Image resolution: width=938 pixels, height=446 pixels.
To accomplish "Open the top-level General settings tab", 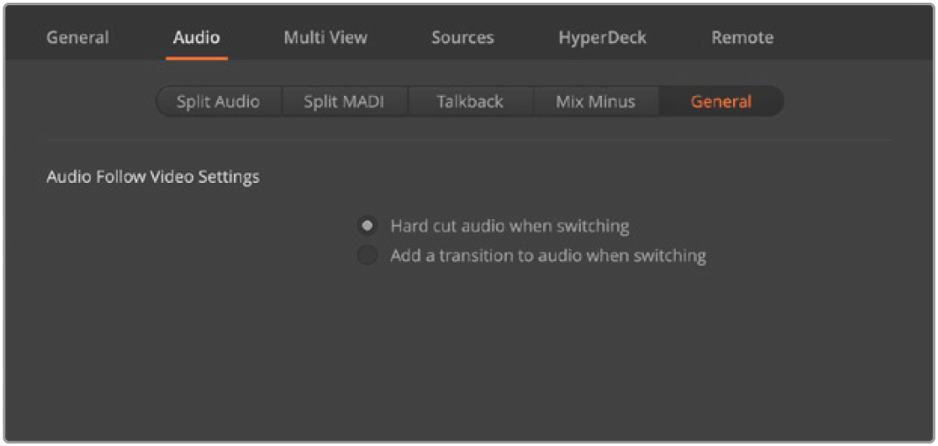I will (77, 38).
